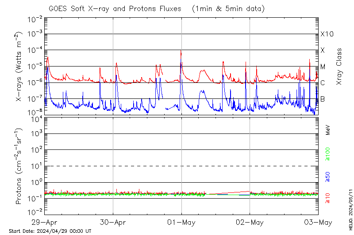Select the 02-May date tick label
Image resolution: width=354 pixels, height=235 pixels.
point(250,223)
